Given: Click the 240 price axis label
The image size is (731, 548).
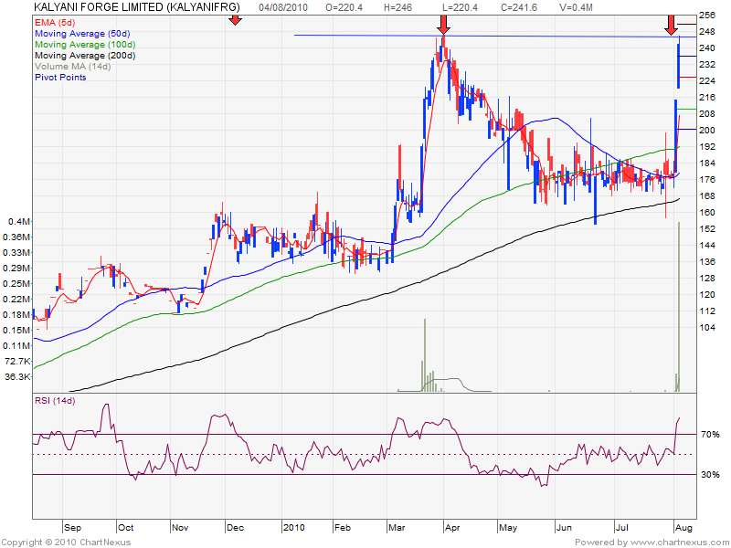Looking at the screenshot, I should click(707, 48).
